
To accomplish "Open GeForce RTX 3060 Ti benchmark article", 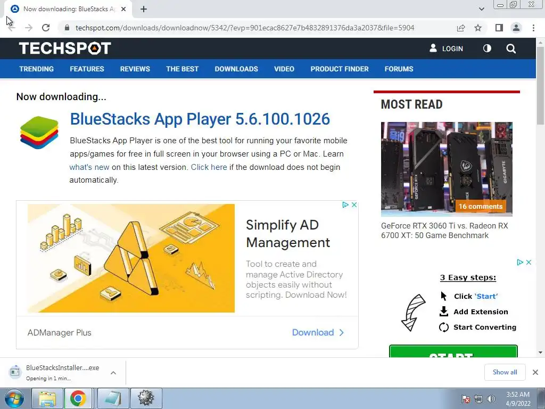I will tap(444, 231).
